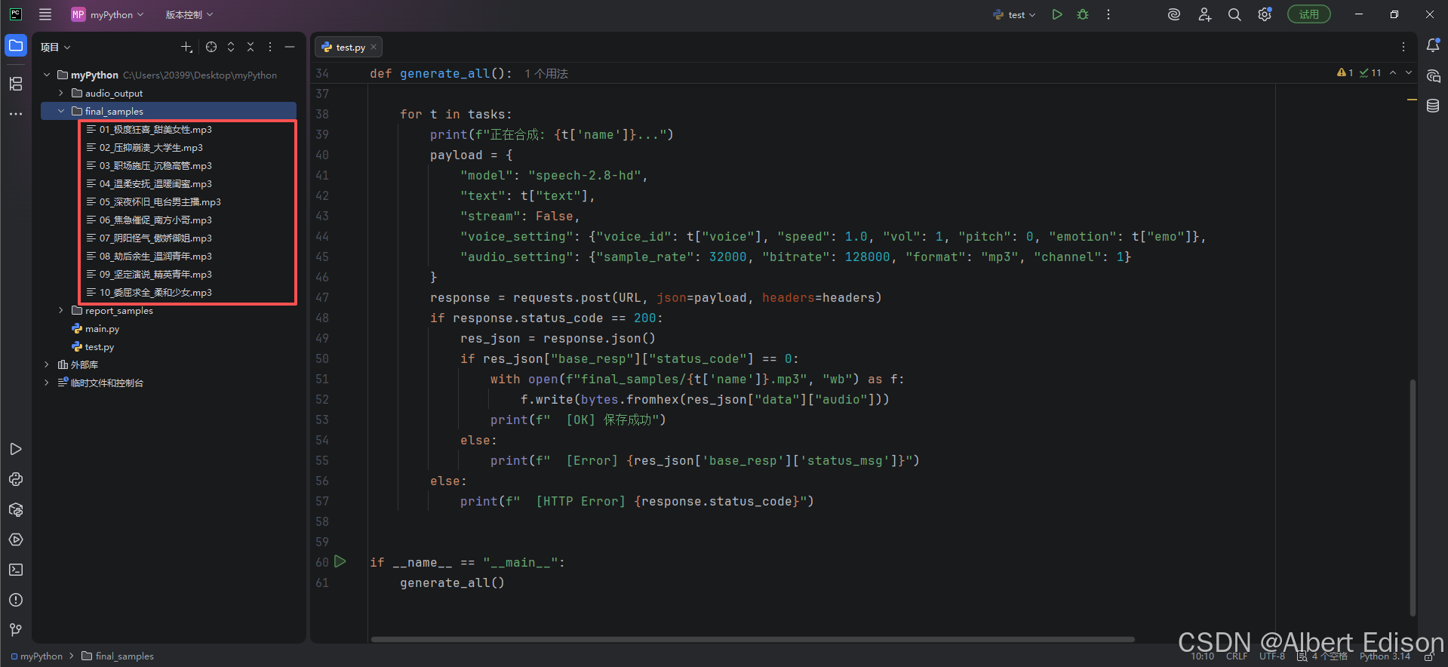The height and width of the screenshot is (667, 1448).
Task: Open test run configuration dropdown
Action: click(x=1015, y=14)
